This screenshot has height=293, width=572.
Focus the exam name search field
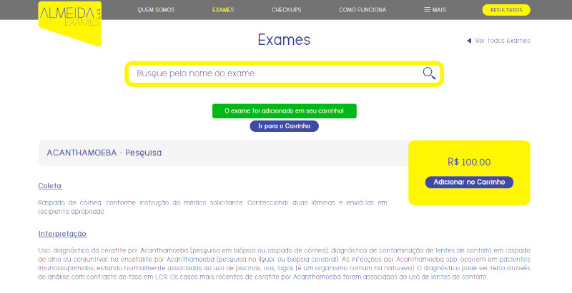(x=275, y=73)
